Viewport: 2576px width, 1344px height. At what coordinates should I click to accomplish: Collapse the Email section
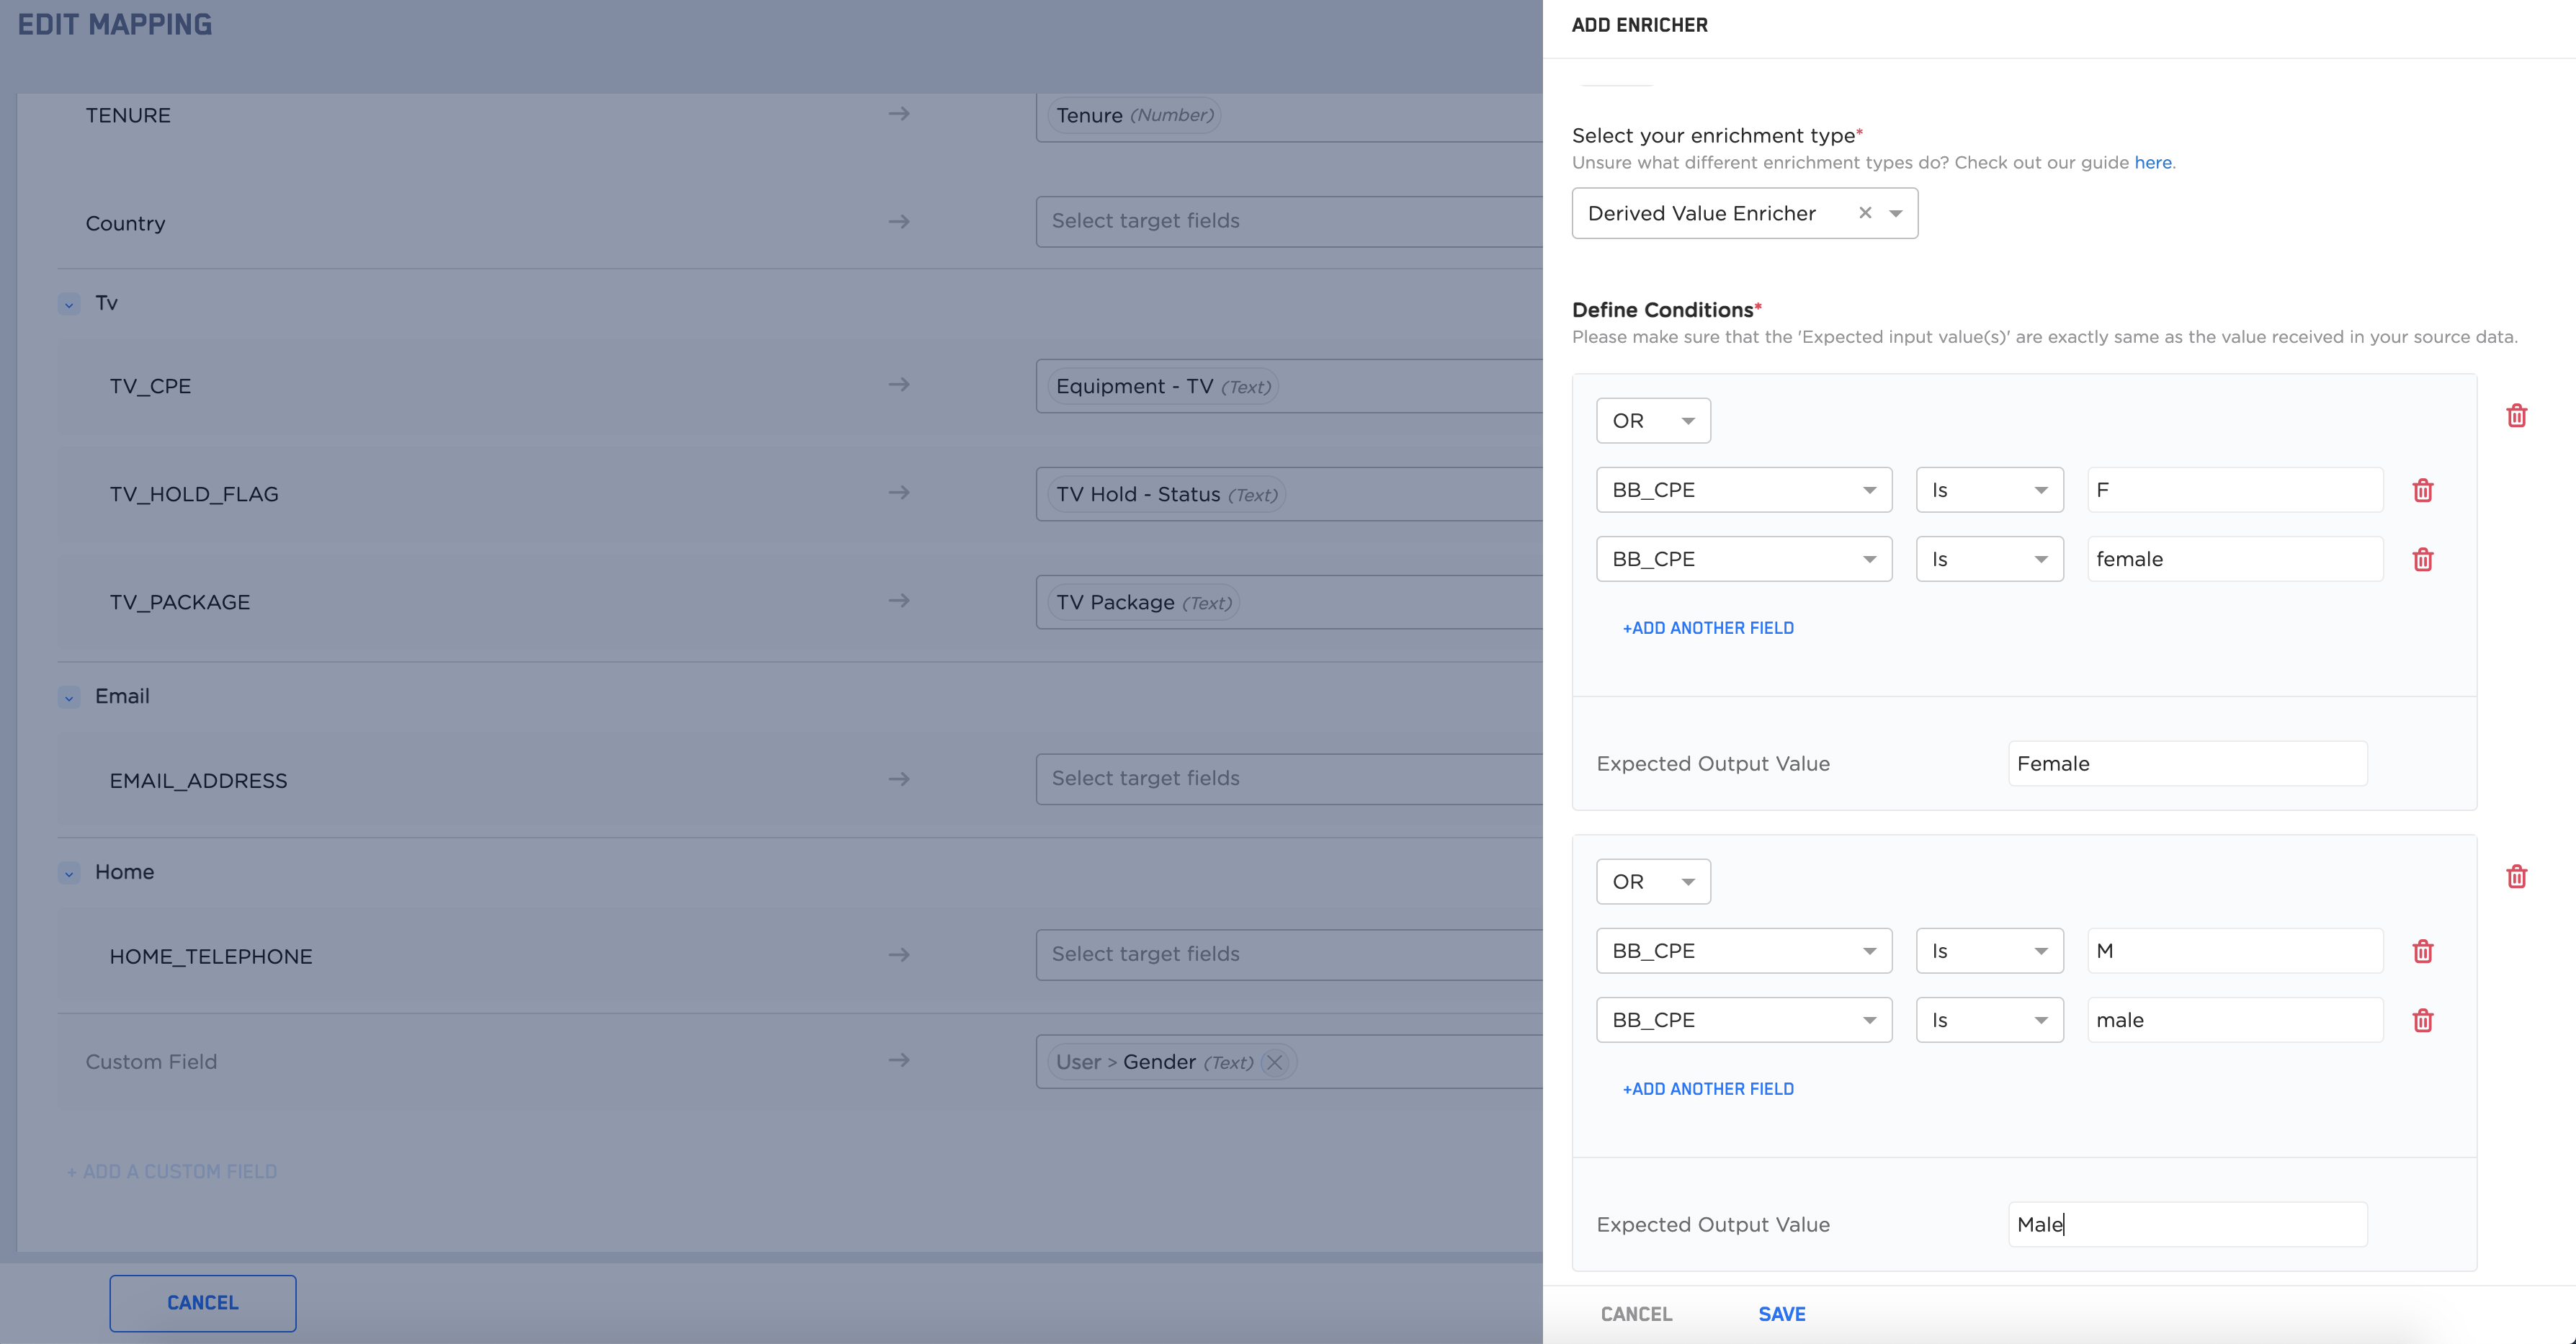click(x=69, y=697)
